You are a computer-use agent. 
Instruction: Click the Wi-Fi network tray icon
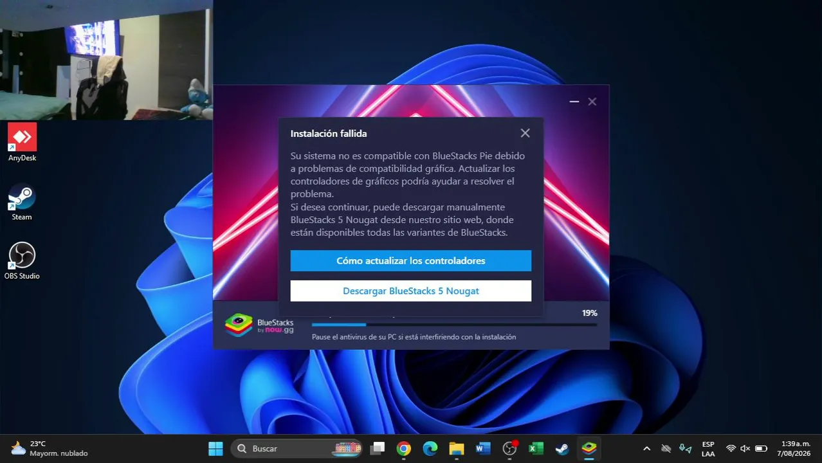731,448
